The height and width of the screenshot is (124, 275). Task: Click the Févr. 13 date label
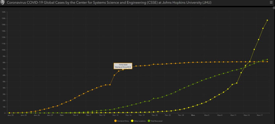click(115, 115)
